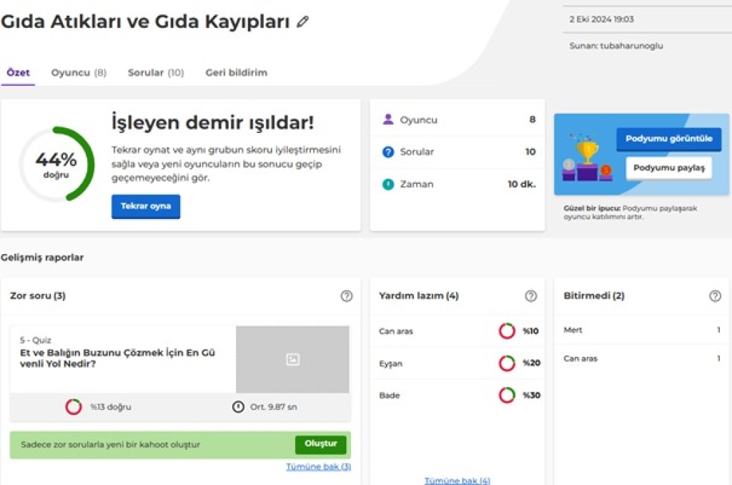The height and width of the screenshot is (485, 732).
Task: Select player Can aras in Yardım lazım
Action: (396, 331)
